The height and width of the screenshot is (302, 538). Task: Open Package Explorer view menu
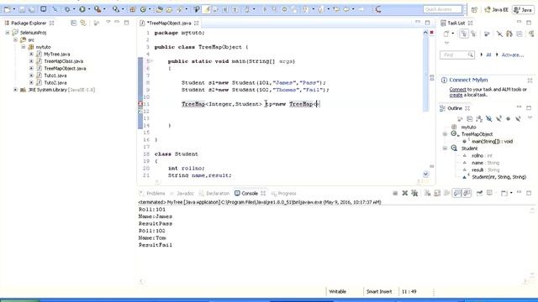pos(108,23)
